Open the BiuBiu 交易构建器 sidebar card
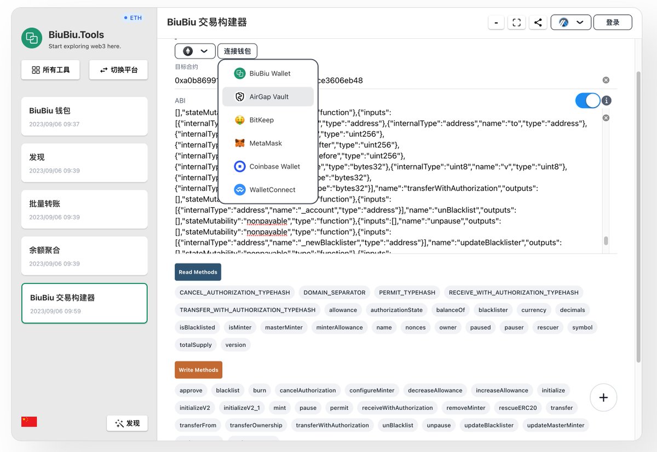Viewport: 657px width, 452px height. click(x=84, y=303)
